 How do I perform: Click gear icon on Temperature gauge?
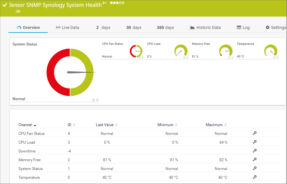tap(274, 58)
